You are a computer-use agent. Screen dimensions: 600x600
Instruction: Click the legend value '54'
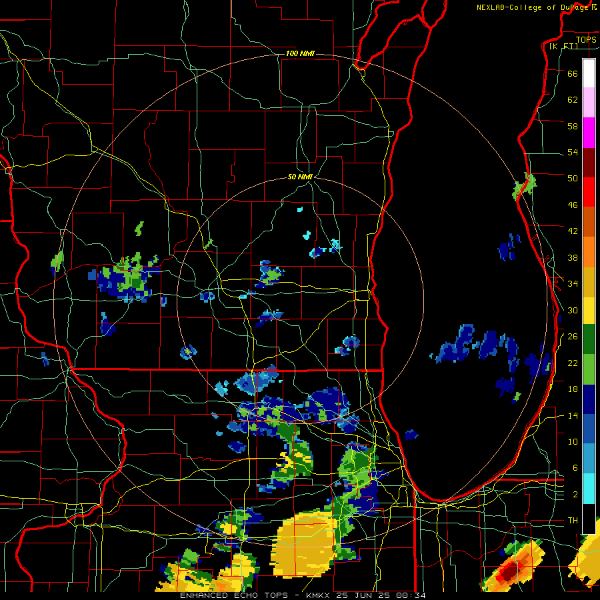573,152
